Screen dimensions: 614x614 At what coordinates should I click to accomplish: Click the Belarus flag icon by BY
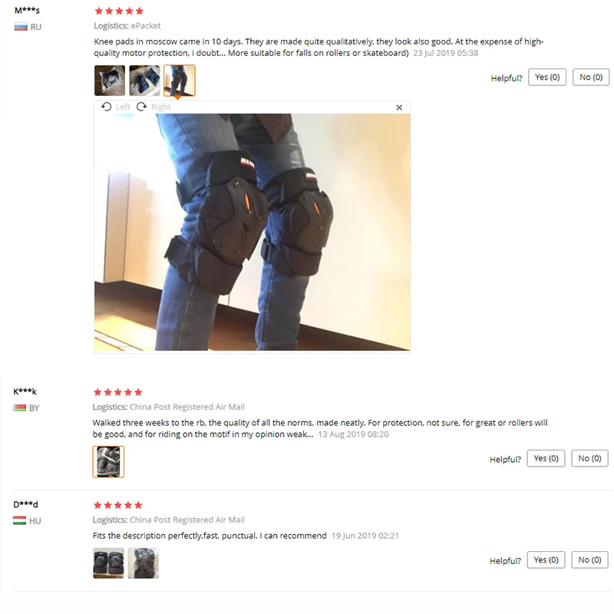tap(20, 408)
